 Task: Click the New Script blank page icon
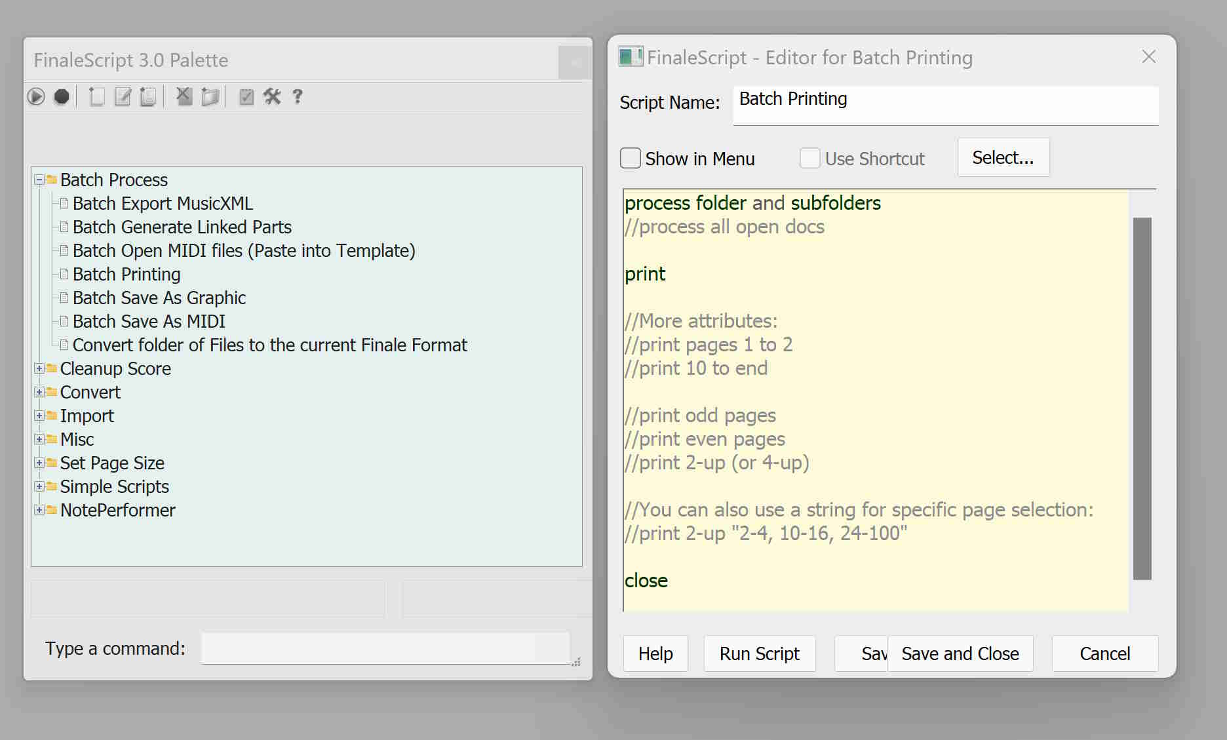click(96, 97)
